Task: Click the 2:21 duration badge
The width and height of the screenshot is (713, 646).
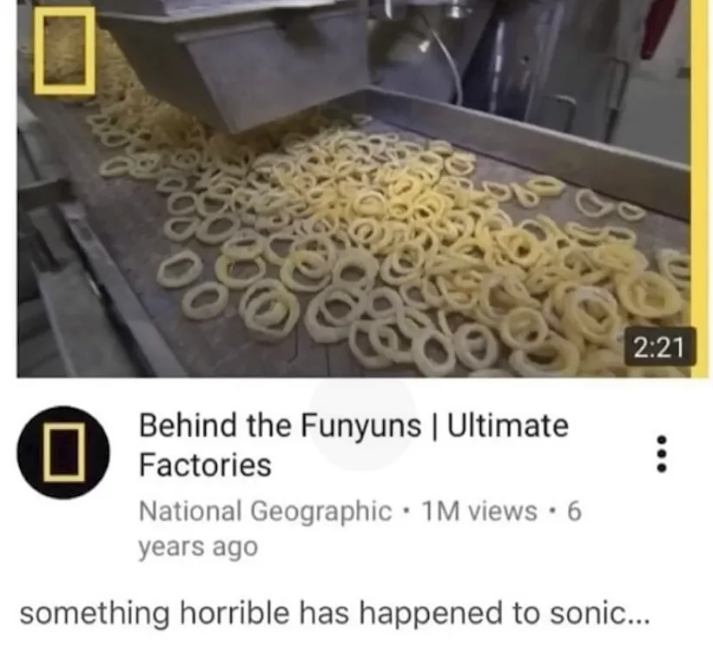Action: [660, 346]
